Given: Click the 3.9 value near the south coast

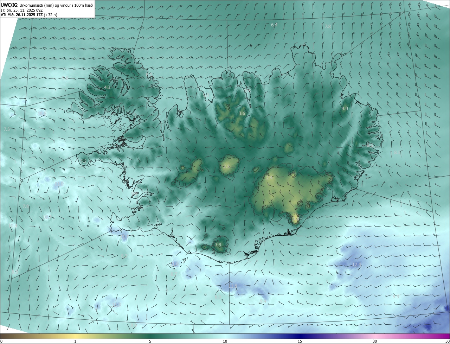Looking at the screenshot, I should click(x=218, y=244).
